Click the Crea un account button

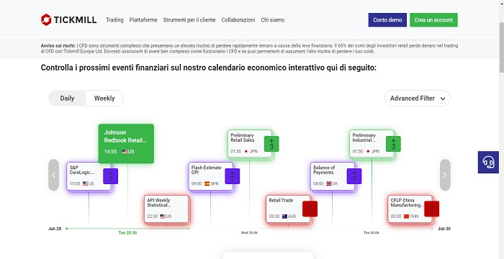pyautogui.click(x=433, y=20)
